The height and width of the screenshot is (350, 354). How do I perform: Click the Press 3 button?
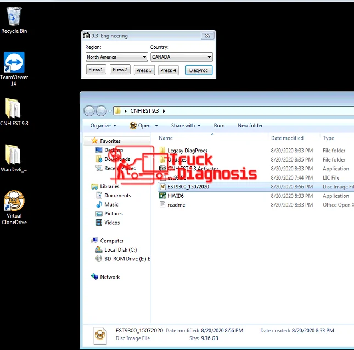(144, 70)
